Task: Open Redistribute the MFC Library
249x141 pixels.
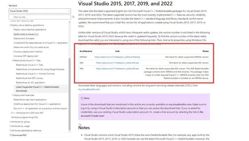Action: [x=30, y=78]
